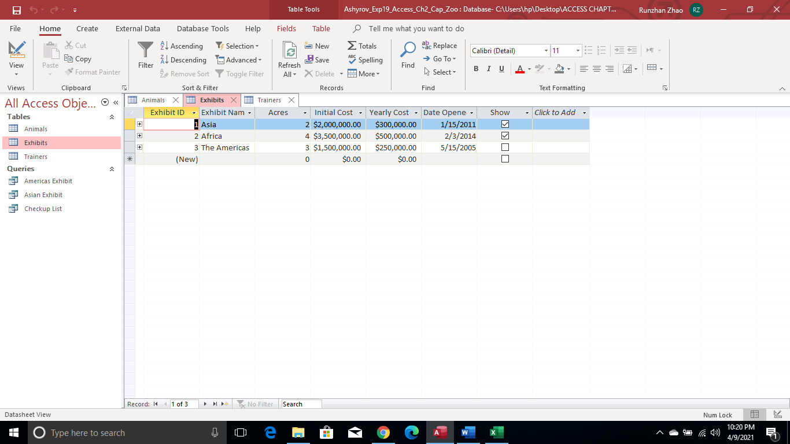
Task: Open the Selection dropdown
Action: [237, 46]
